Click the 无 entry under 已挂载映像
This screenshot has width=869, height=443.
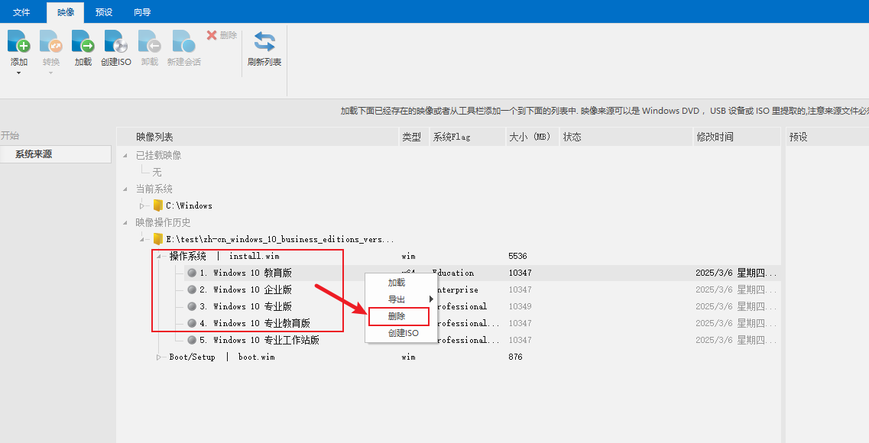[157, 172]
